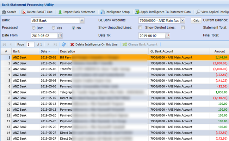Expand the Bank dropdown list
229x141 pixels.
tap(82, 20)
